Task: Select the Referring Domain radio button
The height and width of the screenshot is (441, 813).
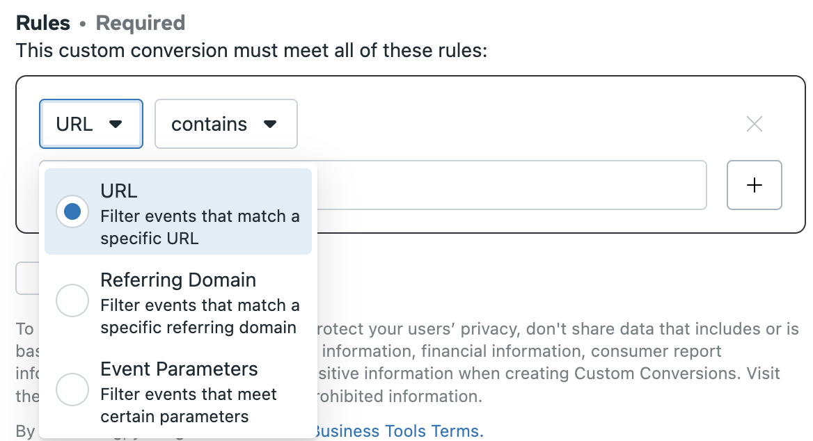Action: pos(72,300)
